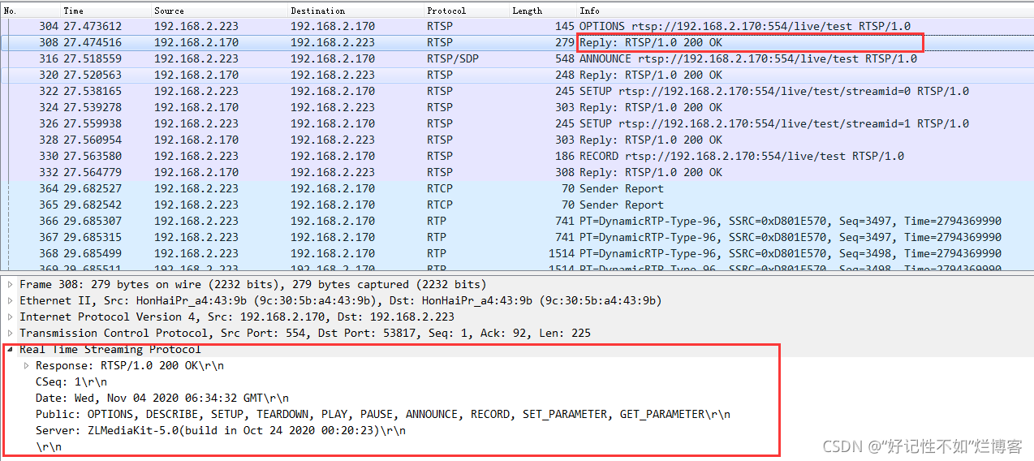Select packet 366 RTP row
The width and height of the screenshot is (1034, 461).
click(x=517, y=221)
